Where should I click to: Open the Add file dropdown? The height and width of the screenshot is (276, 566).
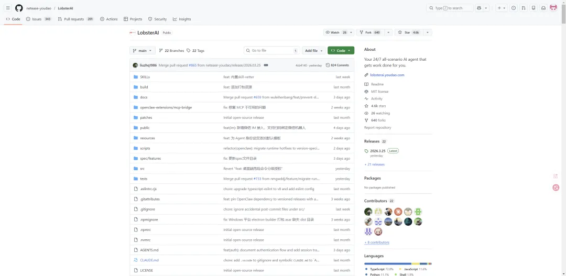point(314,50)
